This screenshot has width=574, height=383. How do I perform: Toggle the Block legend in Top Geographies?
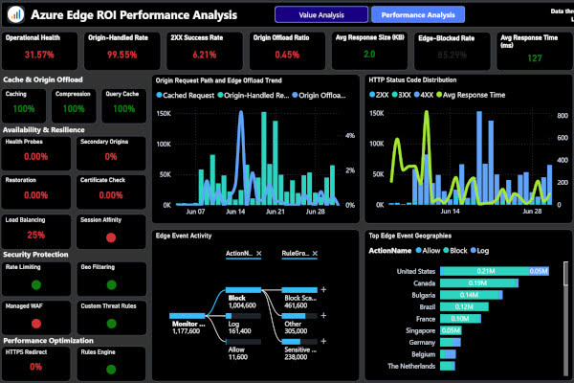455,251
